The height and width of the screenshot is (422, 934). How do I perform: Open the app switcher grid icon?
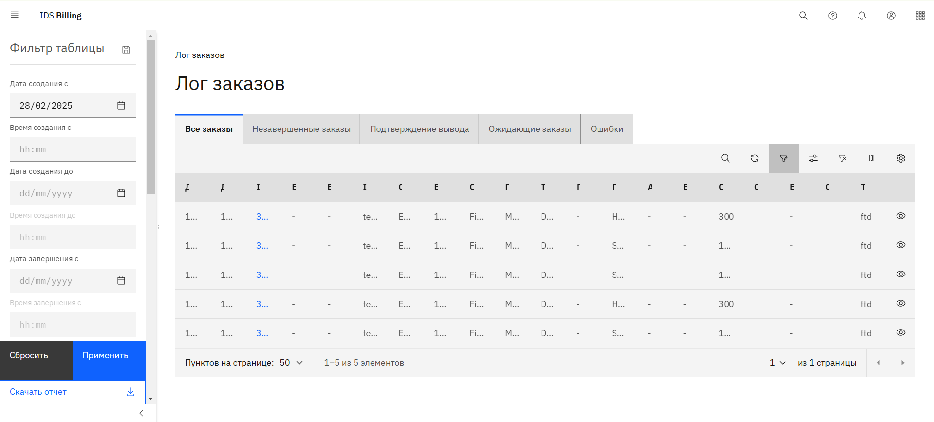click(920, 16)
